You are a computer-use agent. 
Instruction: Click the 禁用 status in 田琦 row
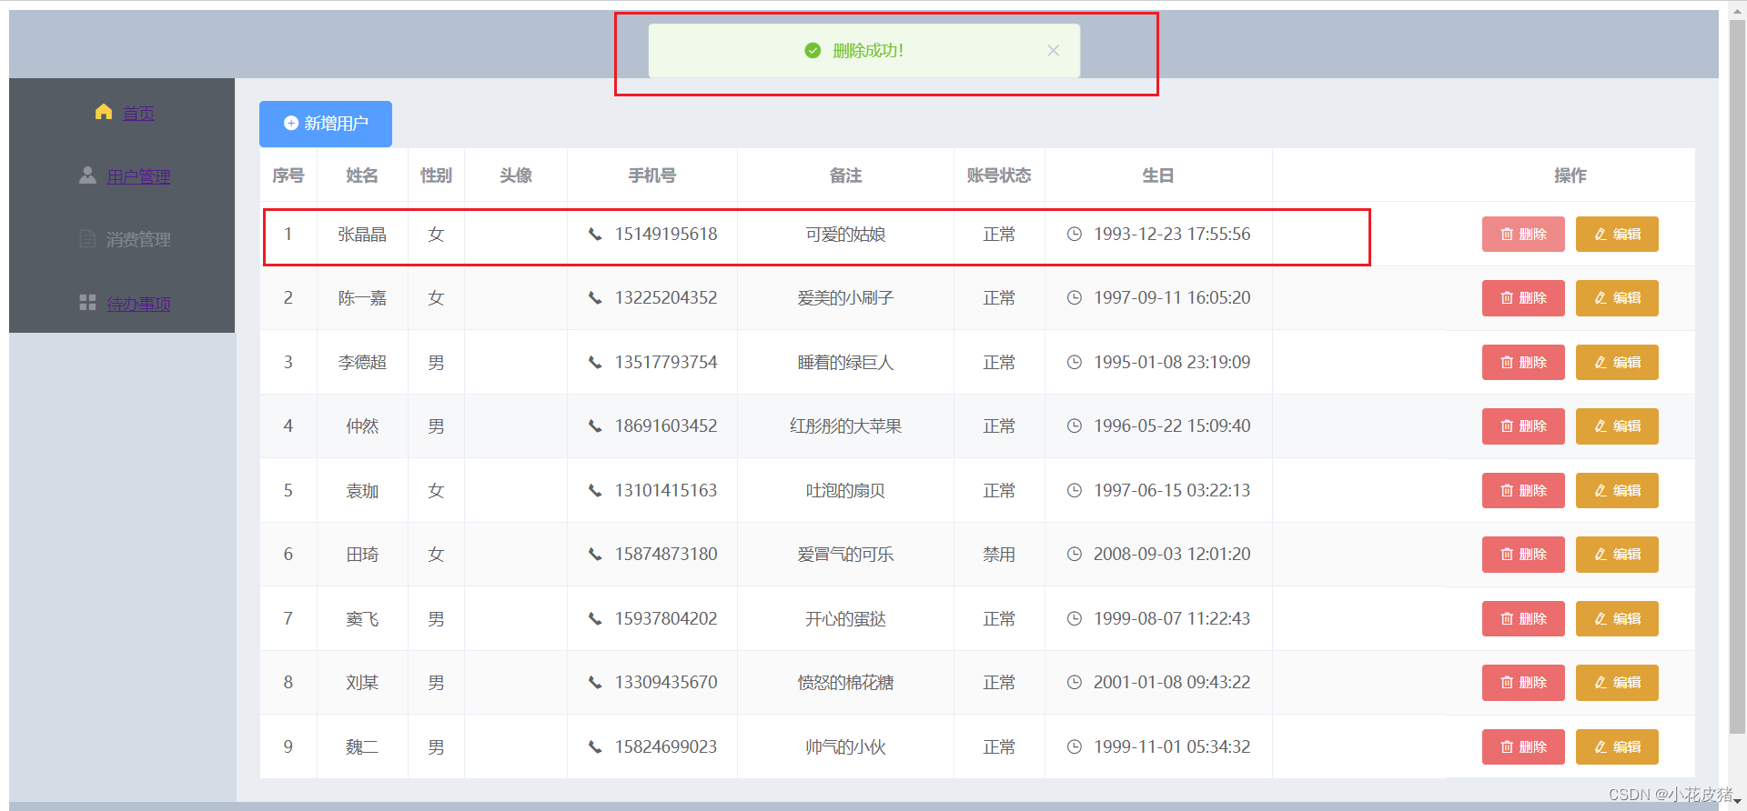click(999, 555)
